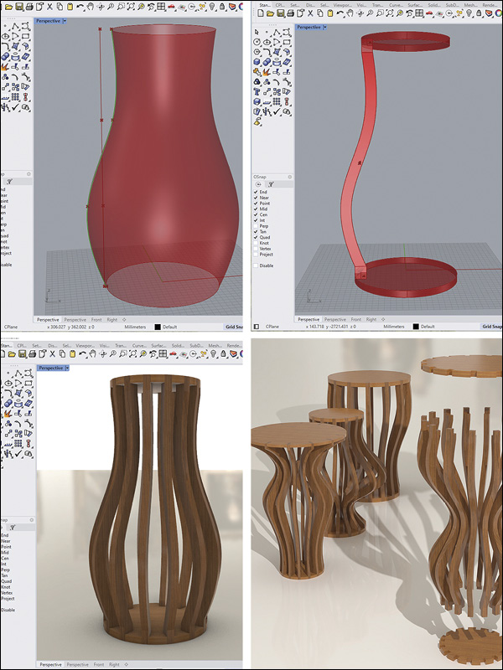Image resolution: width=503 pixels, height=670 pixels.
Task: Click black layer color swatch in red vase window
Action: [x=158, y=327]
